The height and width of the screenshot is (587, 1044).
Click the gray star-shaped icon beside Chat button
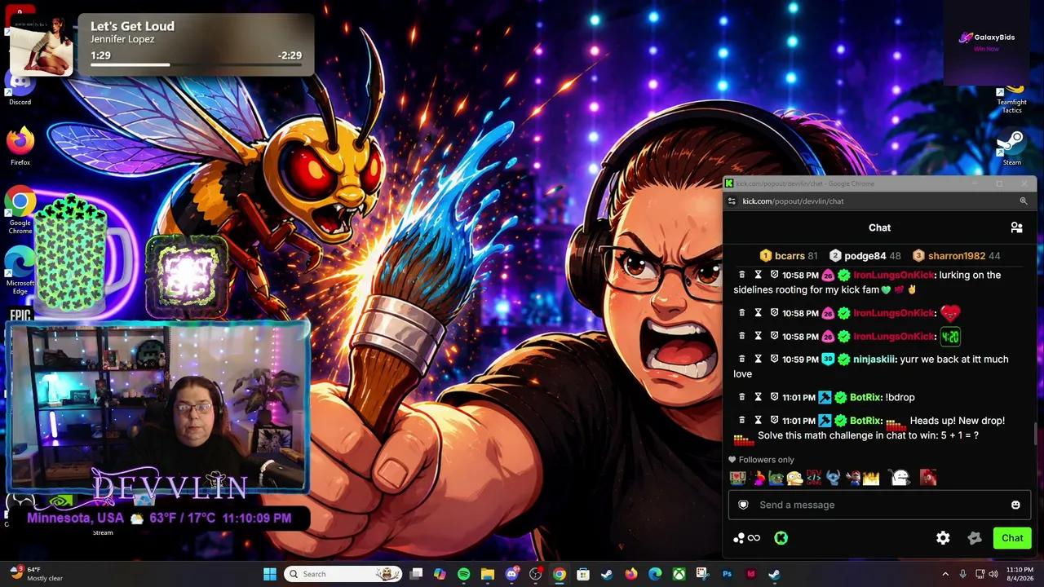(975, 538)
